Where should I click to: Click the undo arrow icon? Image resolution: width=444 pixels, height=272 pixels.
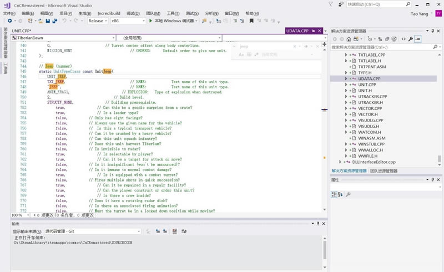pyautogui.click(x=64, y=21)
